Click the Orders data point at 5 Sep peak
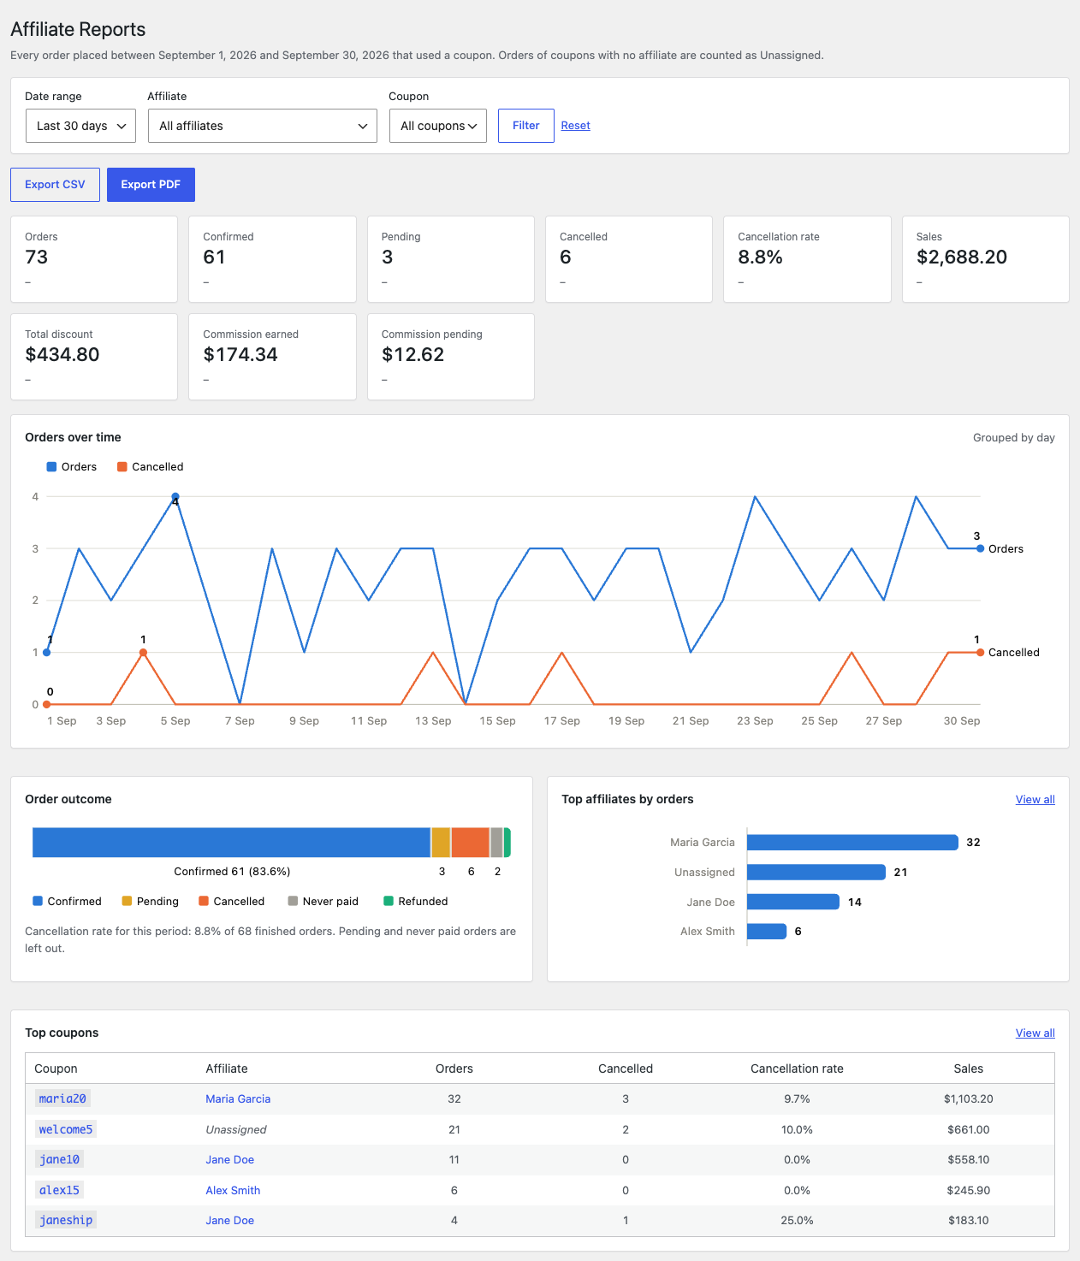1080x1261 pixels. click(175, 496)
